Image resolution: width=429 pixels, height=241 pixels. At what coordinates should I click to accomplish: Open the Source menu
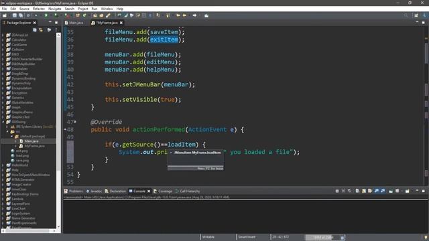24,9
